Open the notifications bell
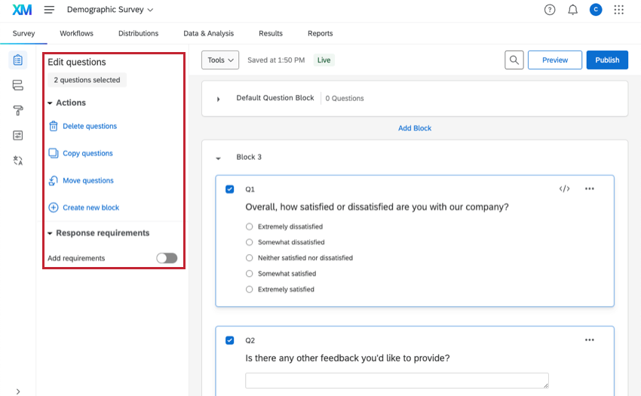The image size is (641, 396). [x=572, y=10]
